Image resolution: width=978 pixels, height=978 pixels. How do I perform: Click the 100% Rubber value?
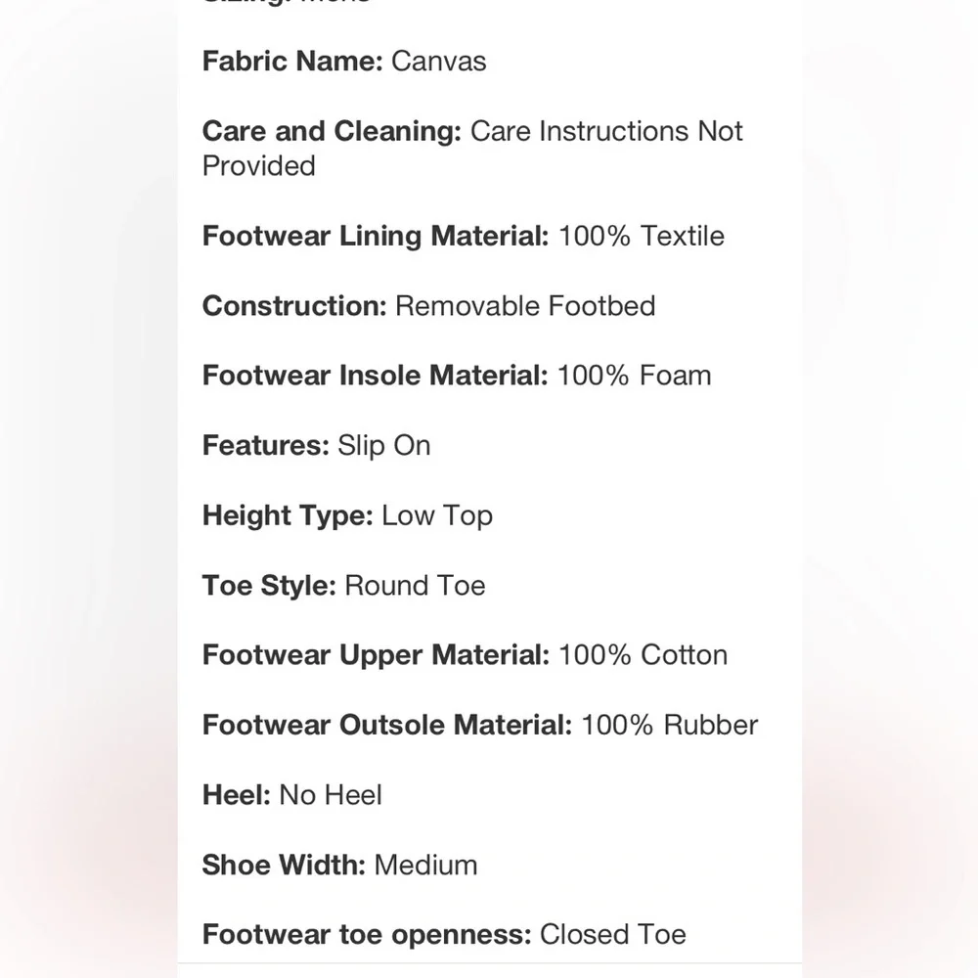669,726
